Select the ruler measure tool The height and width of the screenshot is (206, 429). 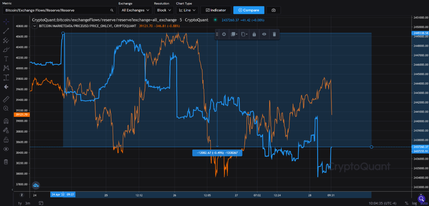point(6,99)
